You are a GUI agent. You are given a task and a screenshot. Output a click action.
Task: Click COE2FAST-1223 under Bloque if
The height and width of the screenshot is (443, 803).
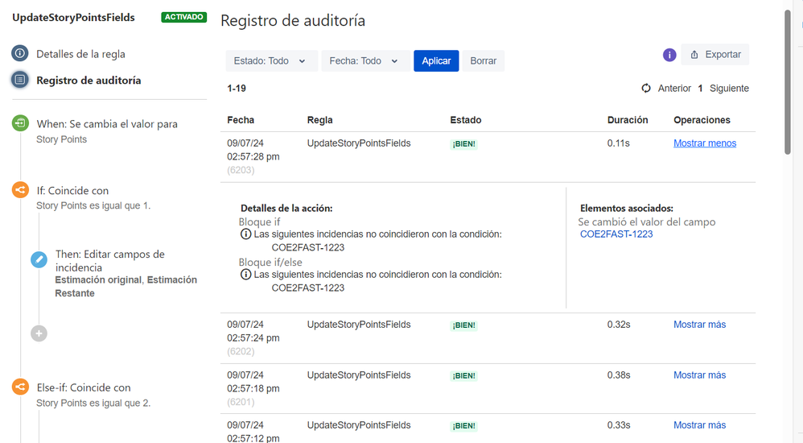tap(308, 247)
